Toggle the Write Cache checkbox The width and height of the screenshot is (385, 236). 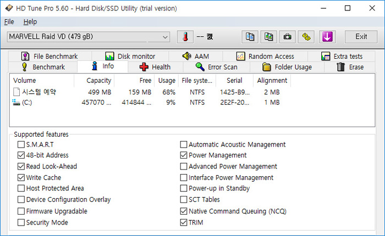point(21,177)
